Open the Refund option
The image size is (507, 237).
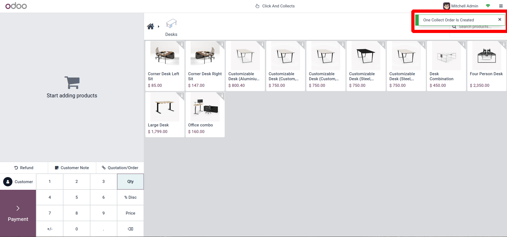pos(24,168)
